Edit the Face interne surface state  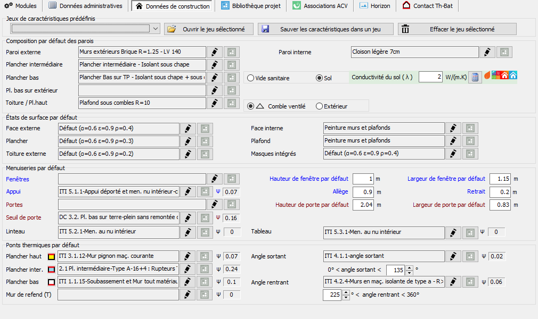click(x=453, y=128)
